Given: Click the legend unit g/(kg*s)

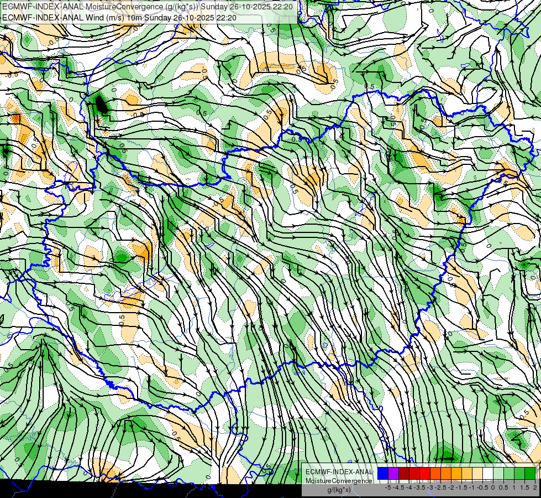Looking at the screenshot, I should 339,490.
